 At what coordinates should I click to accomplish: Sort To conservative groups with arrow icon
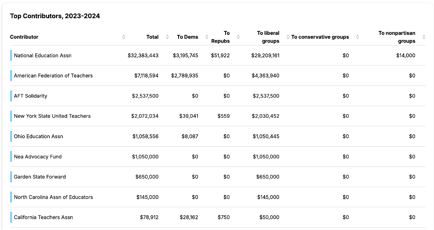point(358,37)
